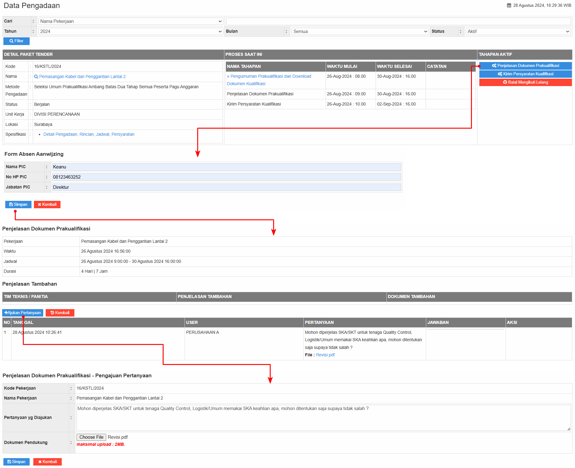Open the Bulan 'Semua' dropdown

[360, 31]
